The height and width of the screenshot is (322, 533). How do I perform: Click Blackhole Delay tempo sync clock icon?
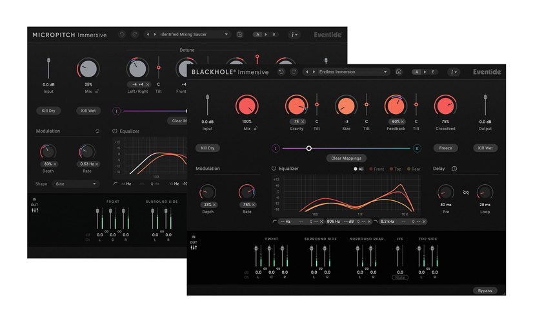454,169
